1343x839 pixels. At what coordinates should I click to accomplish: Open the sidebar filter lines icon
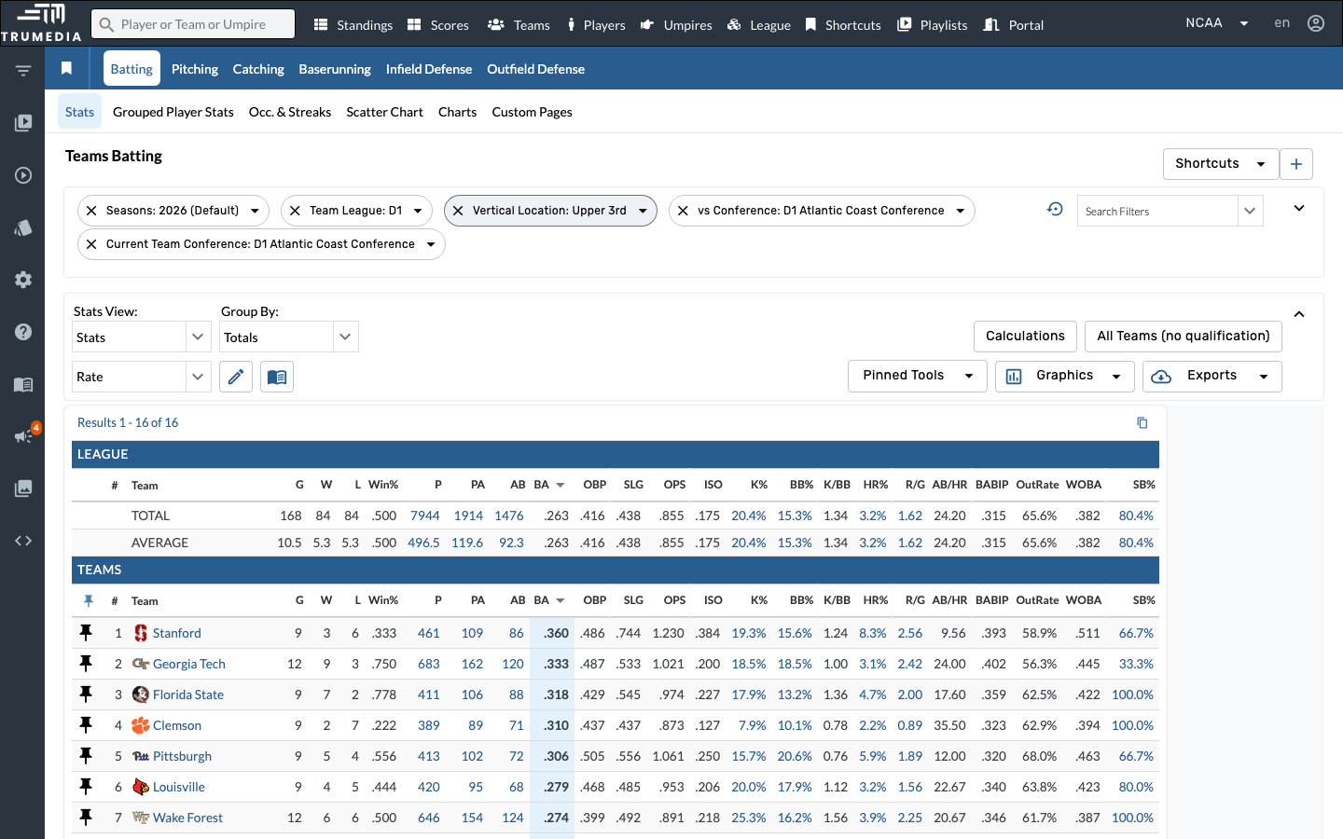tap(23, 71)
